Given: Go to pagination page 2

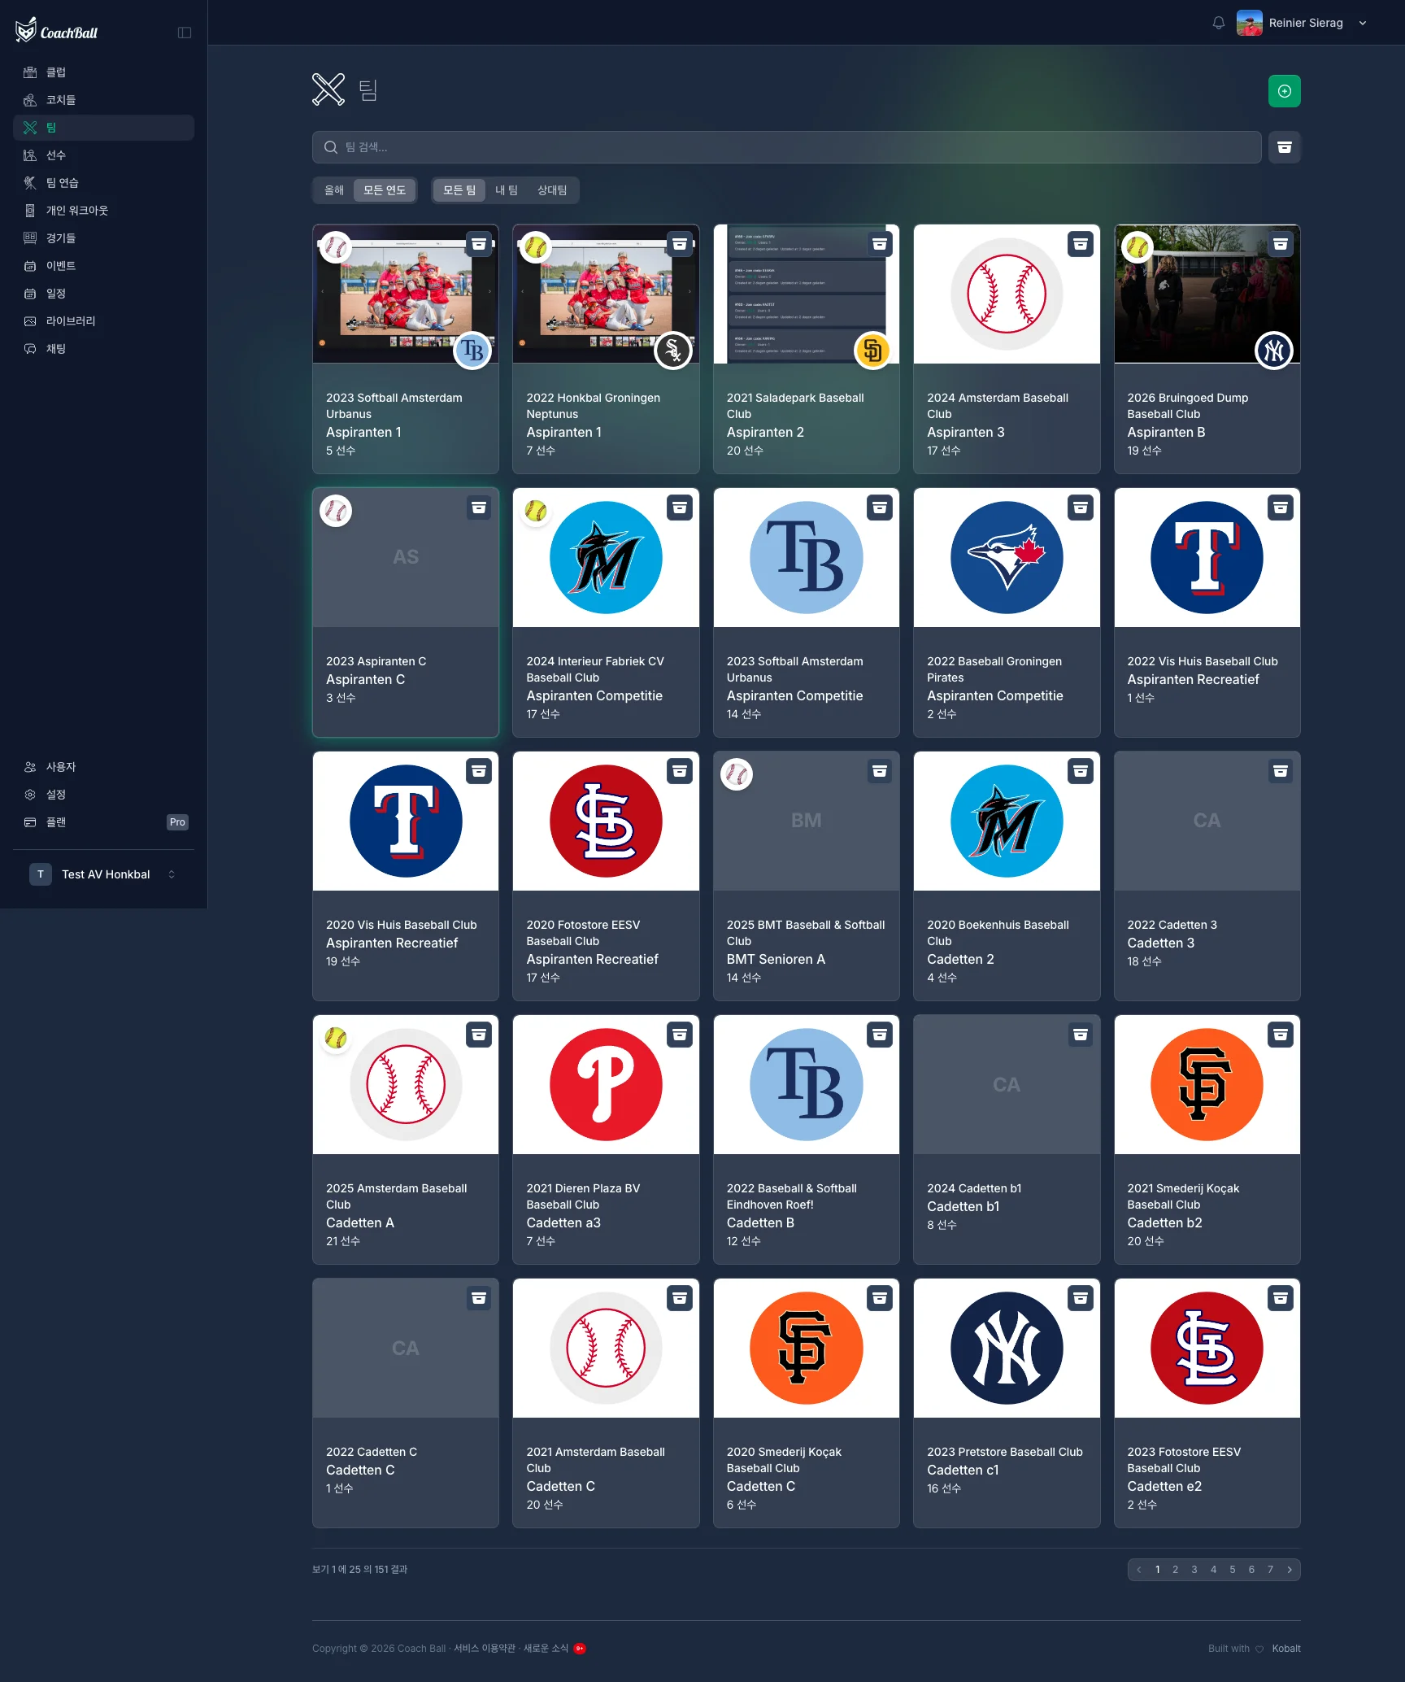Looking at the screenshot, I should click(1175, 1570).
